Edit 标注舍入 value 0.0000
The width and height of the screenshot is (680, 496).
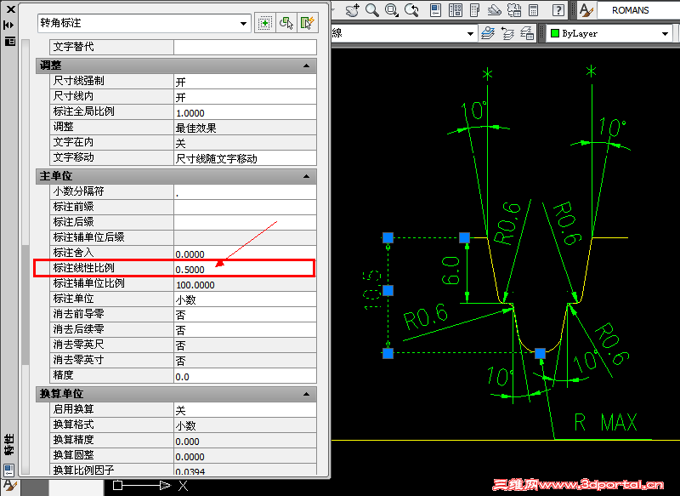click(245, 253)
